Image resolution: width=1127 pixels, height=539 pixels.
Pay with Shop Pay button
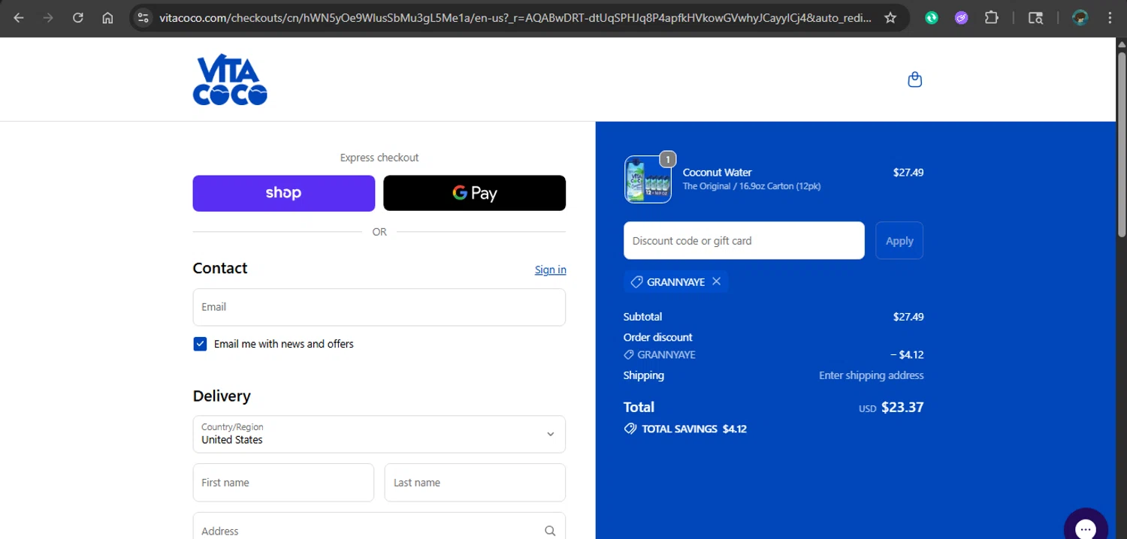[284, 193]
